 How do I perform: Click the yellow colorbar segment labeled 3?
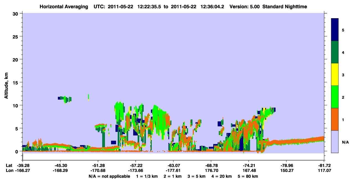click(335, 74)
